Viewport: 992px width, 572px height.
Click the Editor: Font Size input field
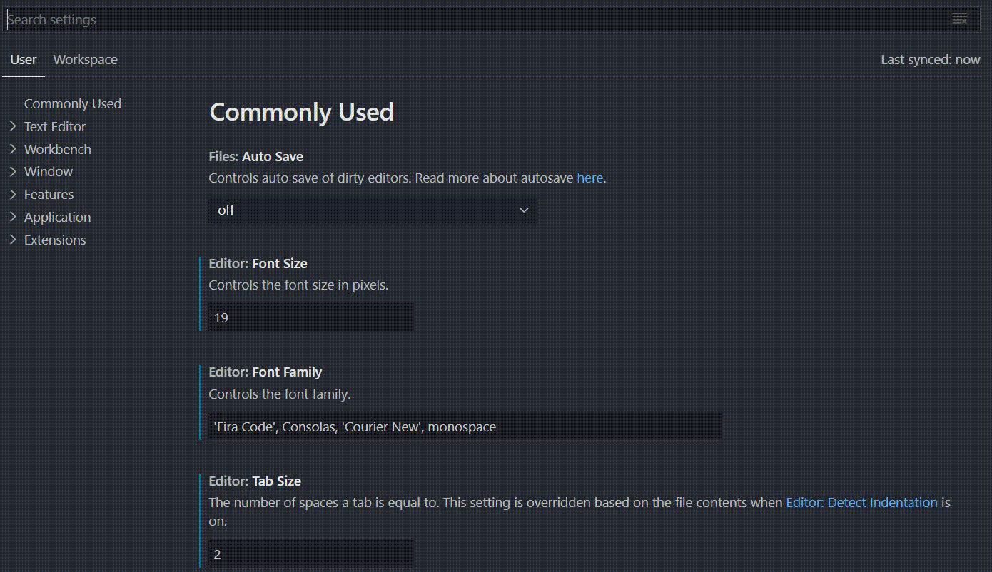coord(311,317)
